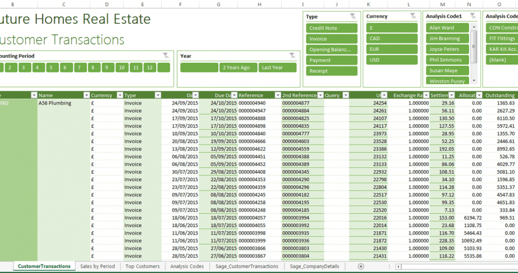Click outstanding value 8992.65
Screen dimensions: 518x273
[x=500, y=149]
